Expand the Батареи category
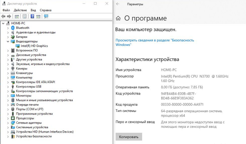This screenshot has width=246, height=144. 8,37
